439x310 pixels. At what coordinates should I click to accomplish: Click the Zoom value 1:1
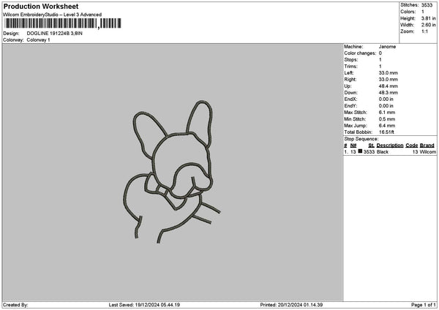click(424, 31)
